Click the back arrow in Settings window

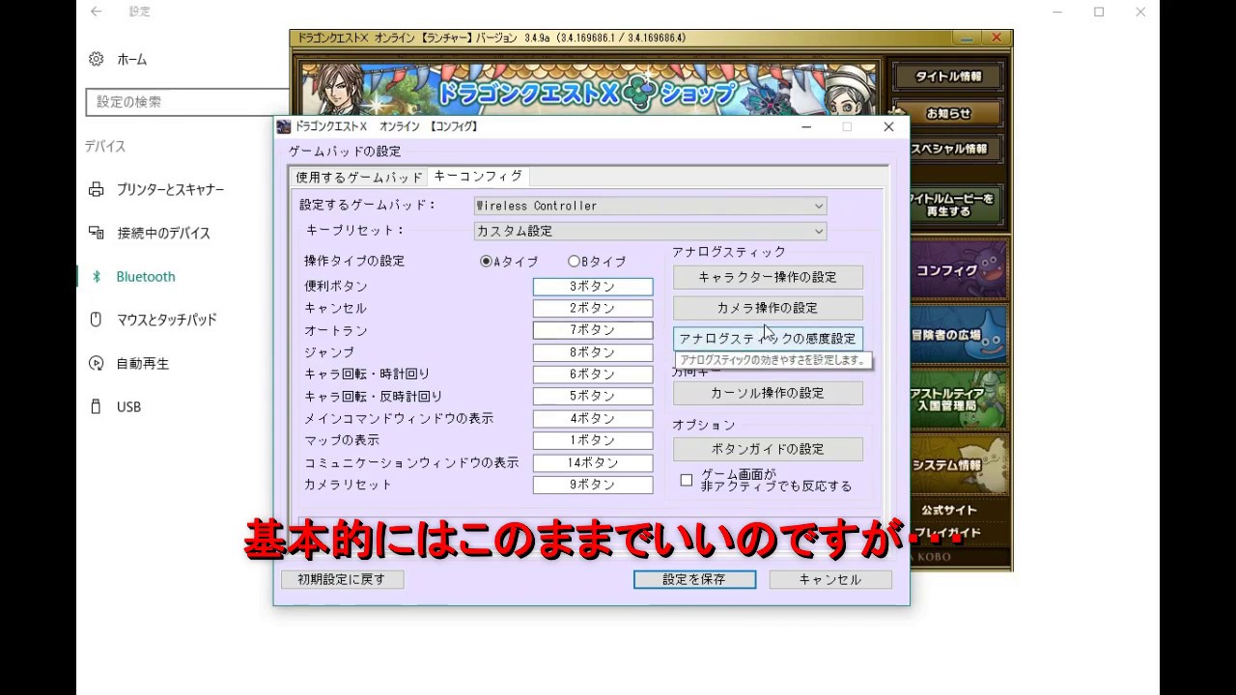pyautogui.click(x=96, y=12)
